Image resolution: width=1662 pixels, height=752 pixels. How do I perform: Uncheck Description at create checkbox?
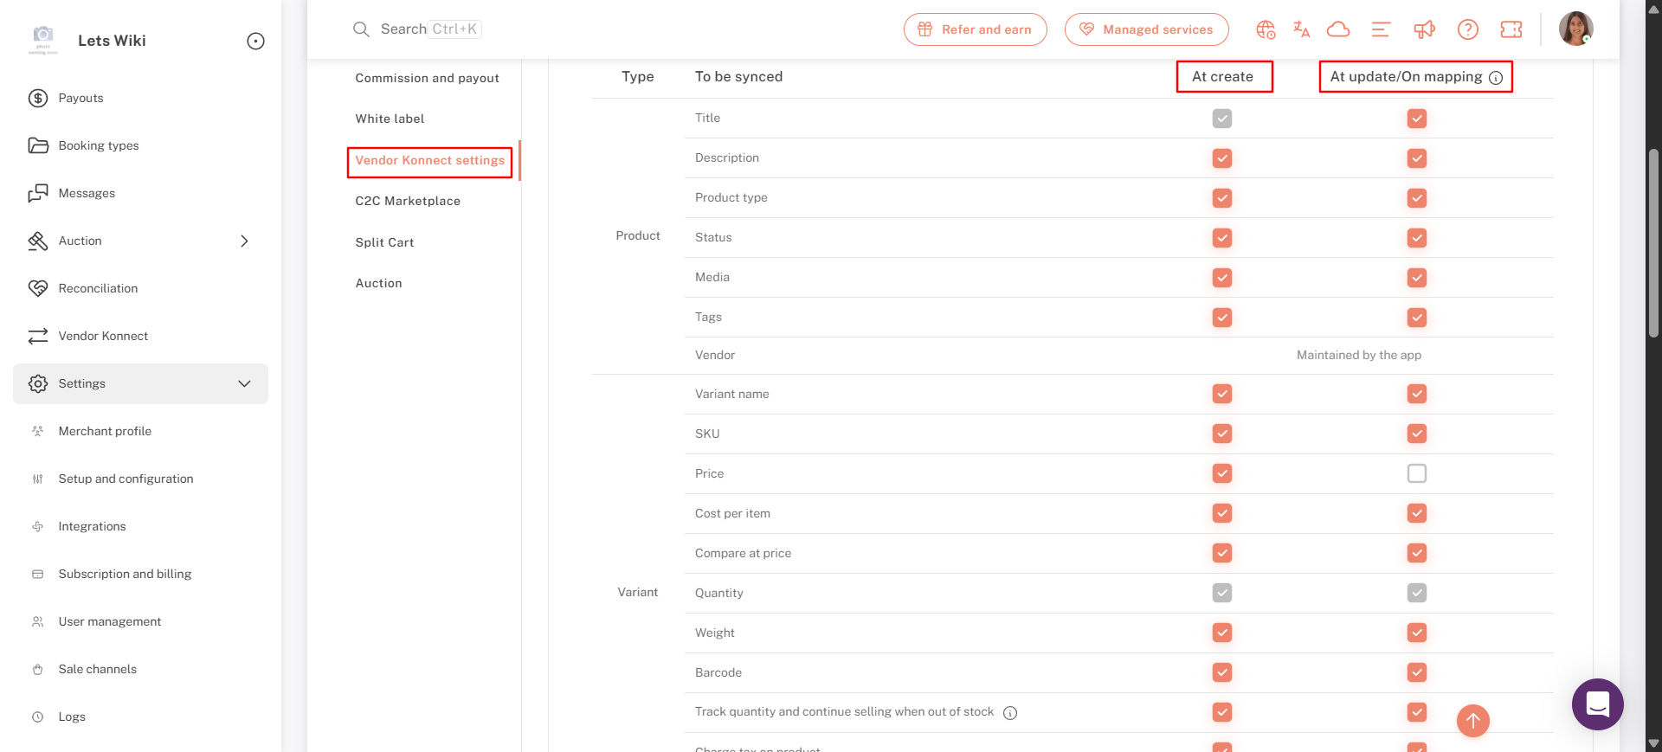point(1222,158)
